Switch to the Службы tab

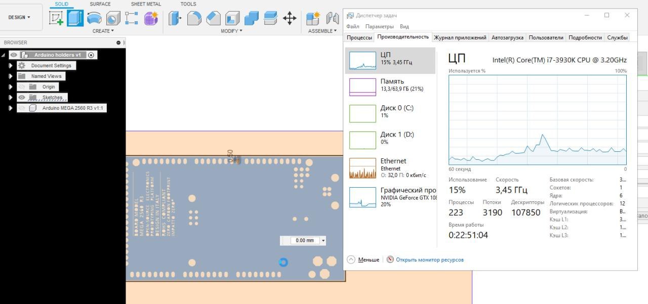(617, 37)
